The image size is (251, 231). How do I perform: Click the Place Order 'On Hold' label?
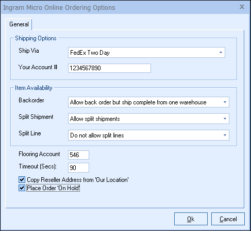(53, 188)
